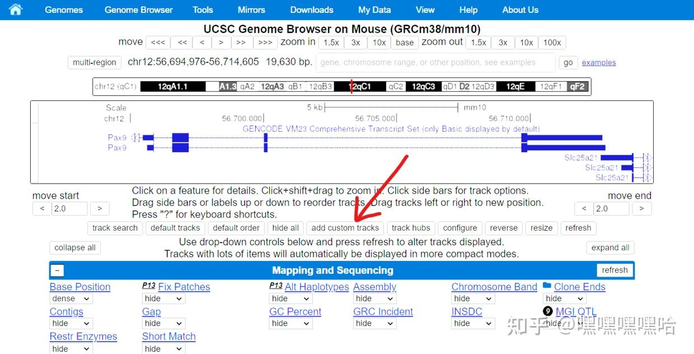Click the blue folder icon beside Clone Ends
This screenshot has height=354, width=694.
[546, 286]
